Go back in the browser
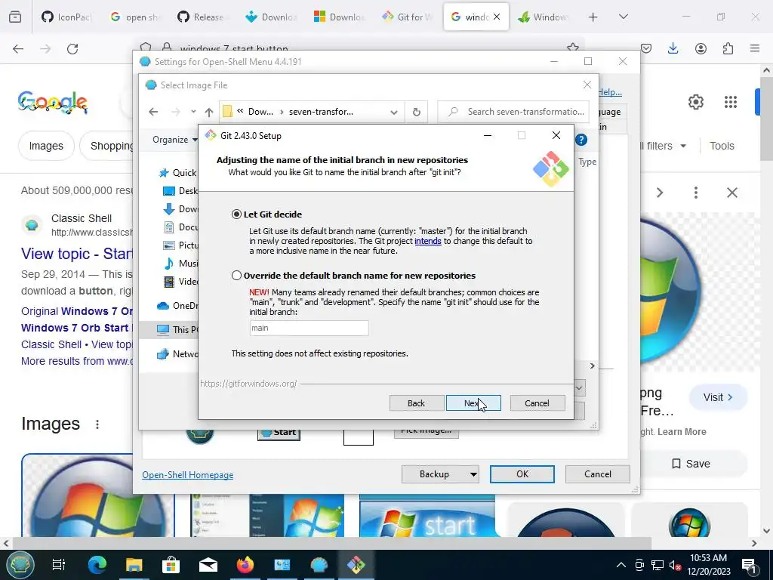 click(18, 49)
